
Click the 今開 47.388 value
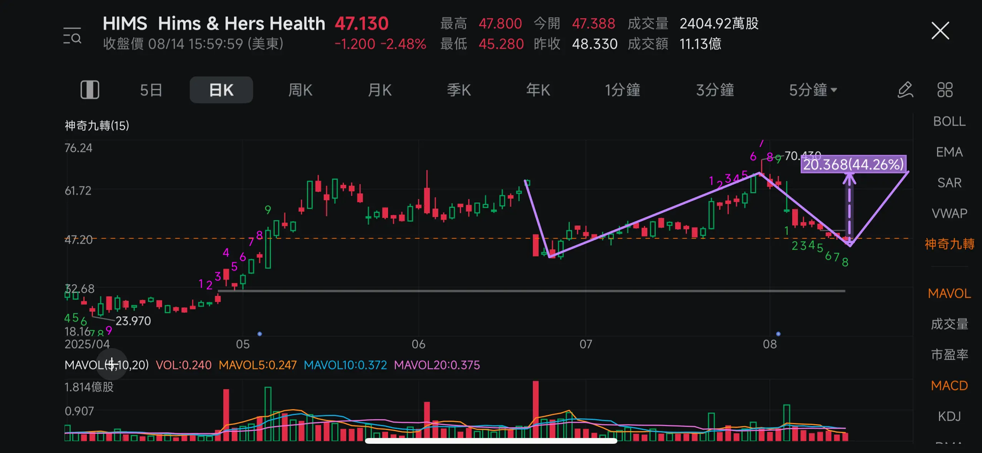pyautogui.click(x=593, y=24)
